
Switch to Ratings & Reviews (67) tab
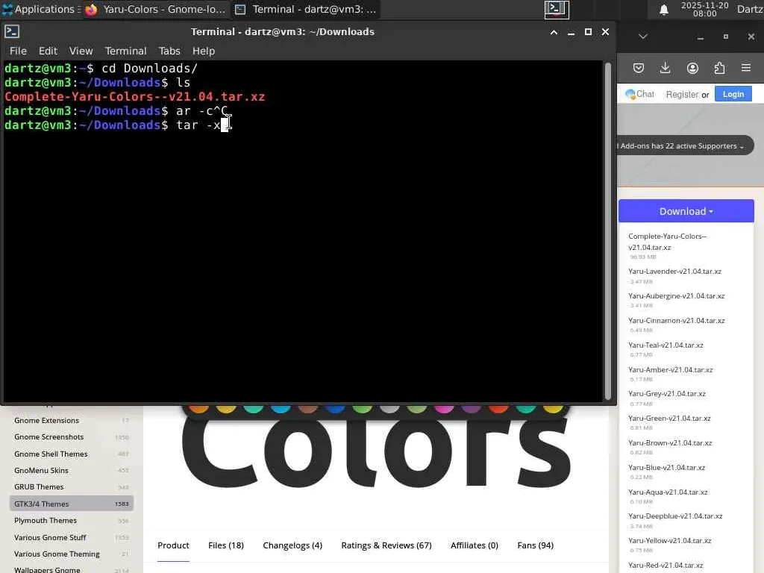tap(386, 545)
